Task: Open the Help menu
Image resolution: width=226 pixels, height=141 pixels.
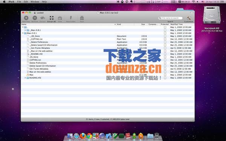Action: 44,2
